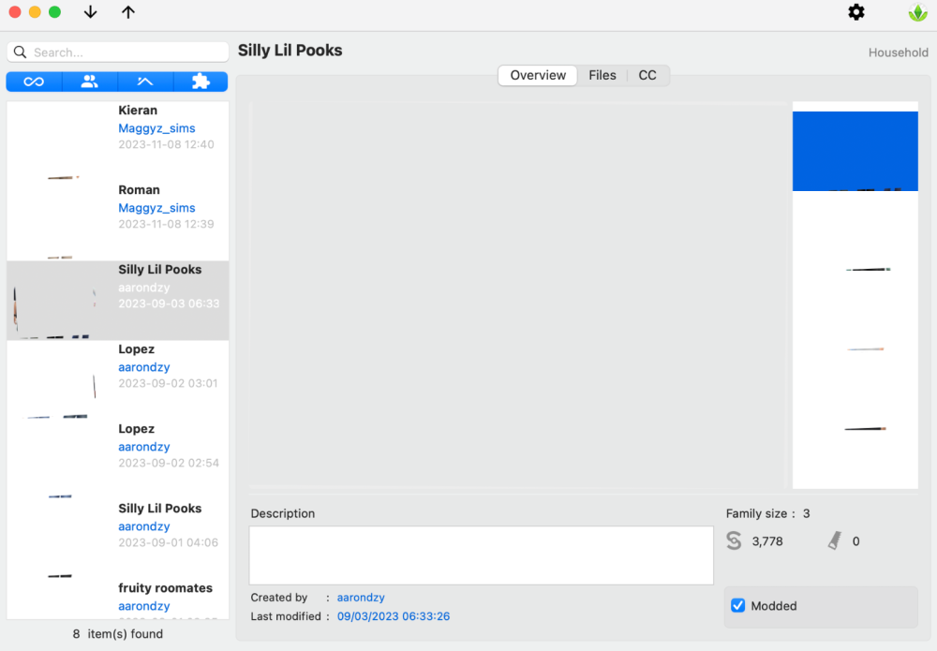937x651 pixels.
Task: Select the Roman household entry
Action: (x=118, y=221)
